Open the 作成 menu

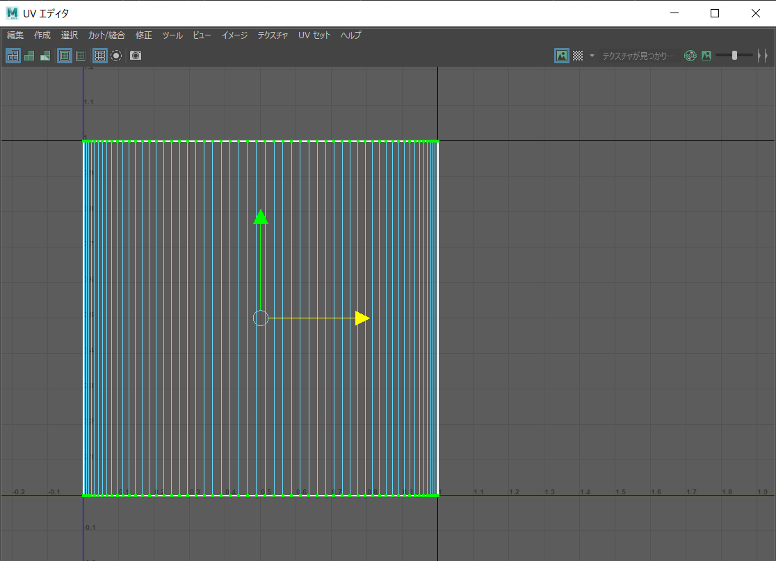tap(42, 35)
